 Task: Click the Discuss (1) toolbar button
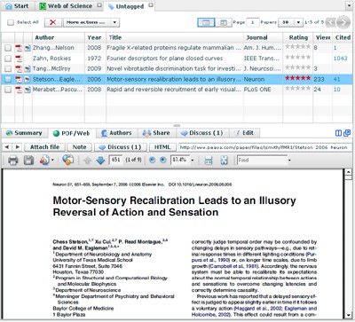pyautogui.click(x=120, y=147)
